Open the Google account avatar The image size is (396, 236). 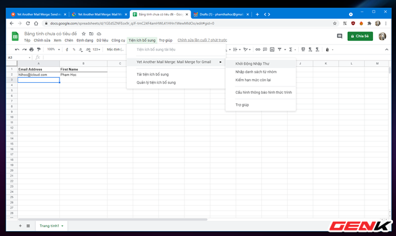382,36
